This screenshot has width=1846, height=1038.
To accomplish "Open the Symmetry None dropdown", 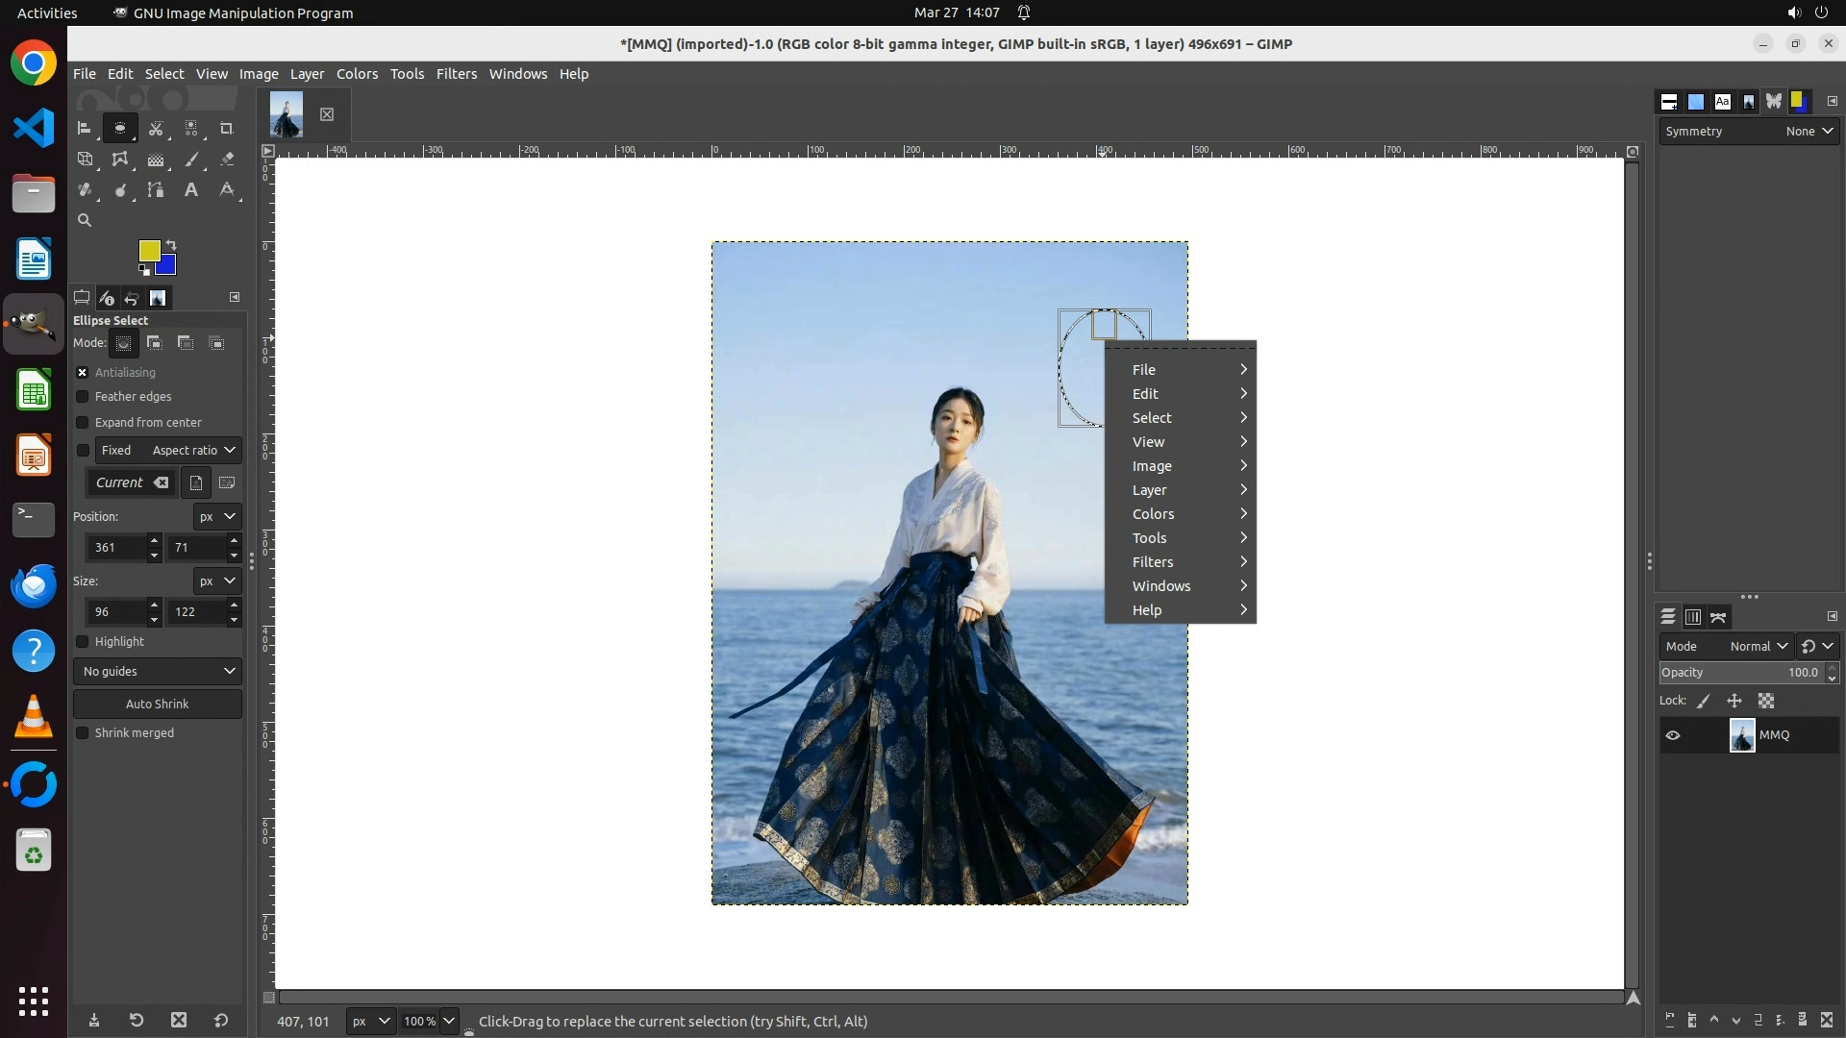I will pos(1809,132).
